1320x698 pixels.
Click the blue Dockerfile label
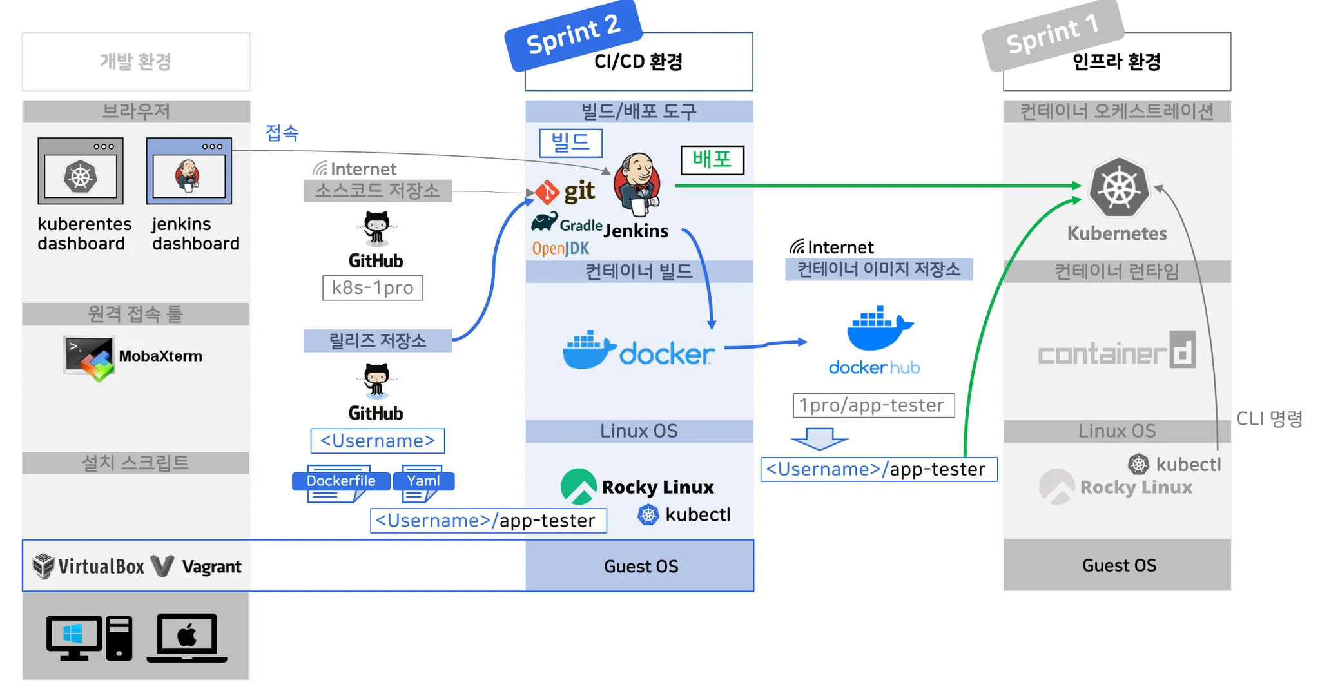pos(341,481)
